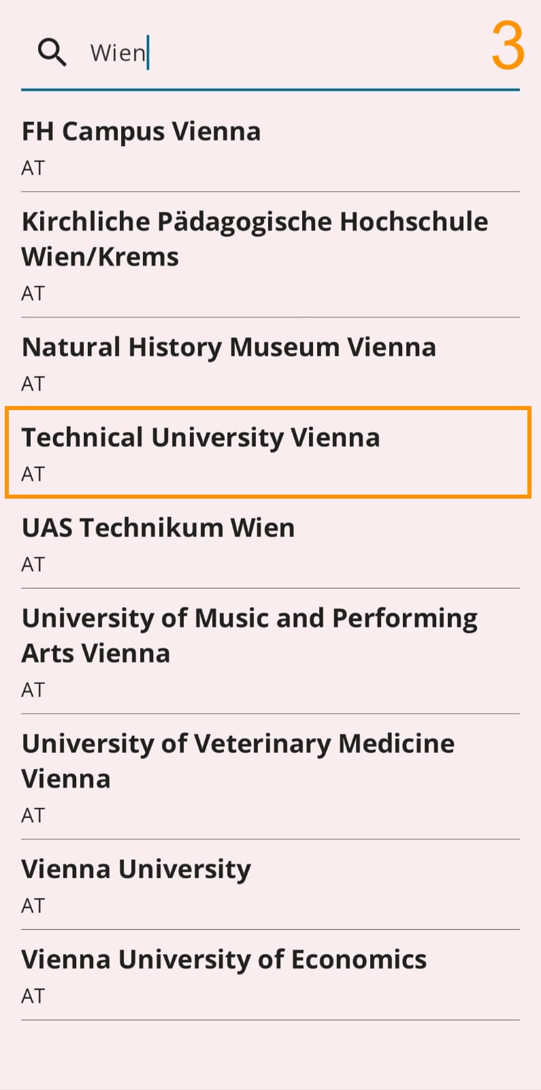Click AT label under Natural History Museum Vienna
Image resolution: width=541 pixels, height=1090 pixels.
pos(33,384)
